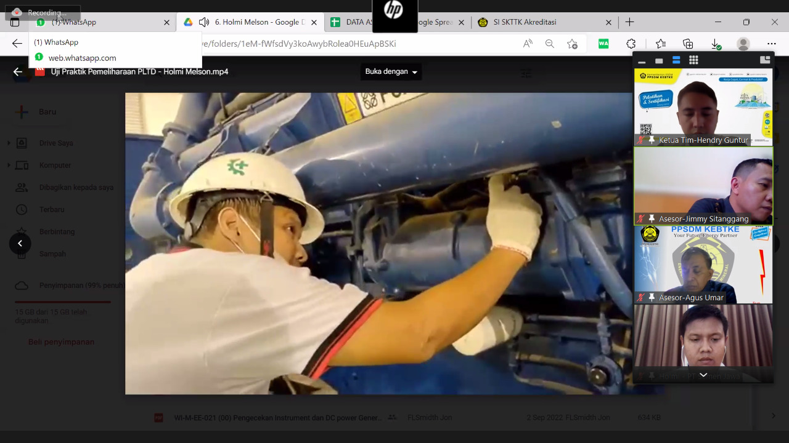The width and height of the screenshot is (789, 443).
Task: Select Ketua Tim-Hendry Guntur video thumbnail
Action: coord(703,107)
